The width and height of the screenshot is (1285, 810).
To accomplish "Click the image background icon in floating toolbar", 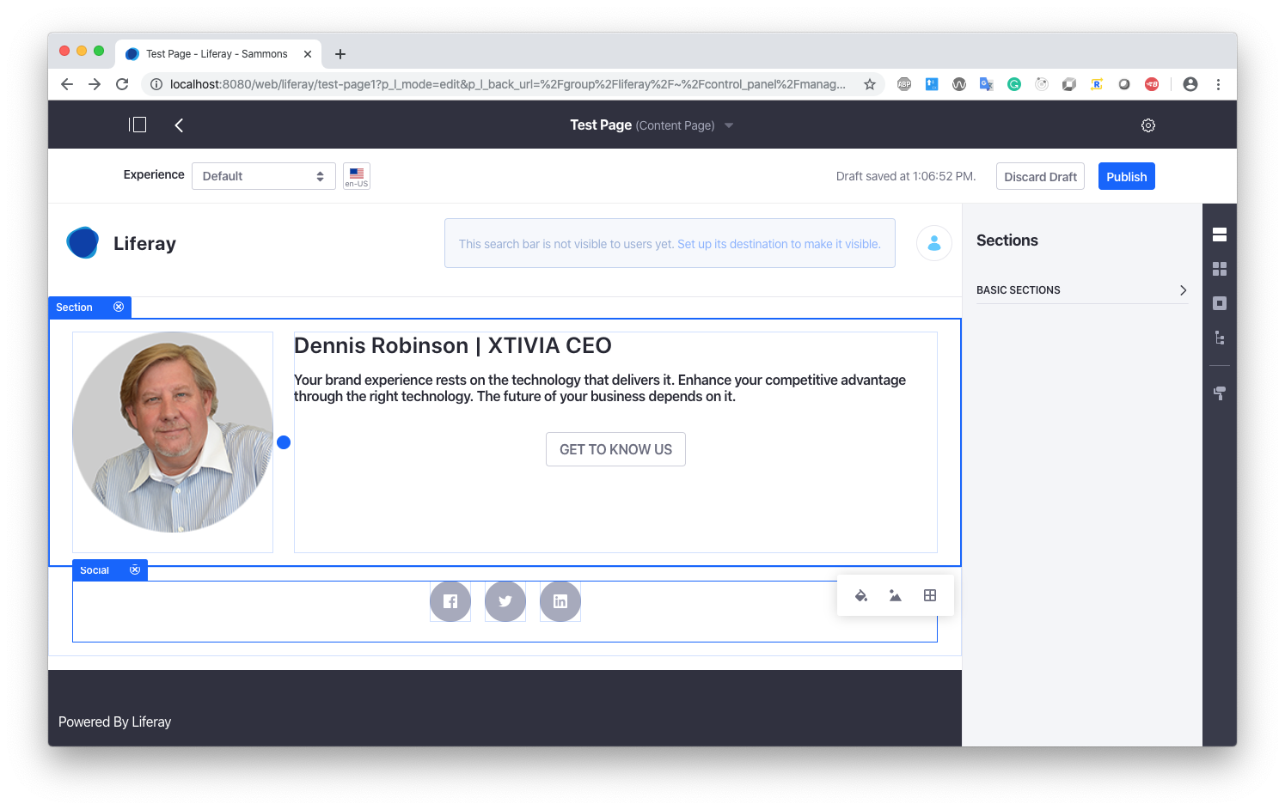I will [x=895, y=595].
